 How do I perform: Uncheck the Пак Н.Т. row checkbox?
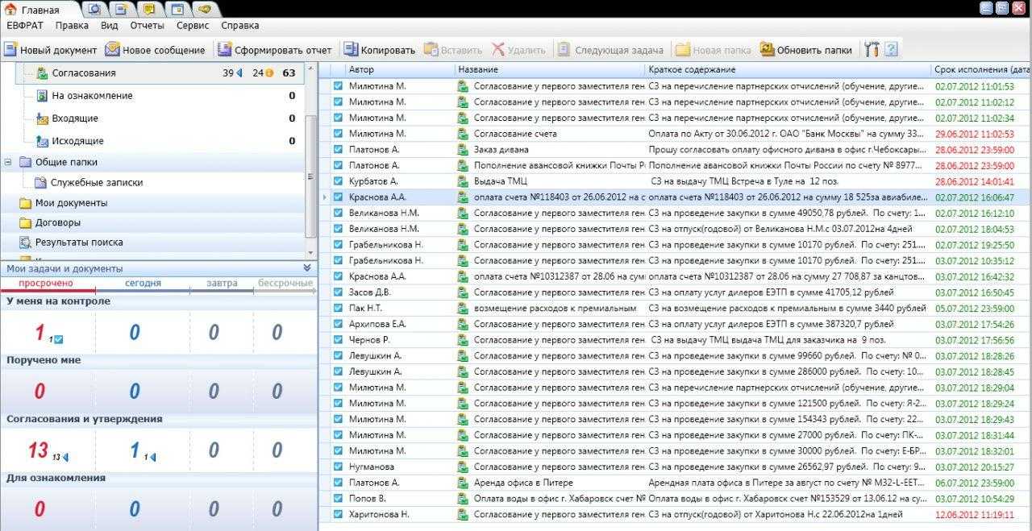(338, 308)
